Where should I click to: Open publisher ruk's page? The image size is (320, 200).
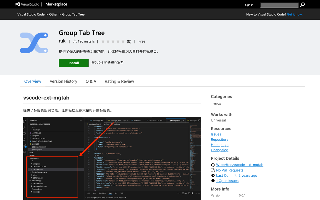62,41
